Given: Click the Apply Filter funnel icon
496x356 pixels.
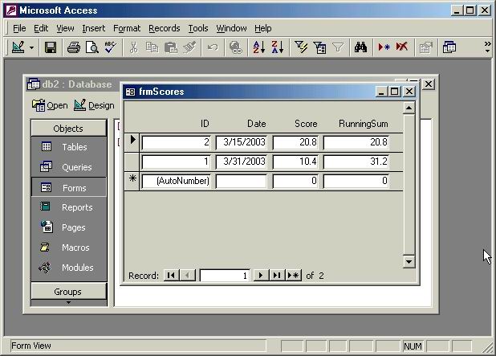Looking at the screenshot, I should click(338, 47).
